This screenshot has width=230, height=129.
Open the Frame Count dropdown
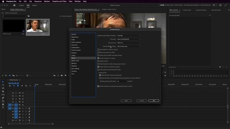click(x=129, y=43)
